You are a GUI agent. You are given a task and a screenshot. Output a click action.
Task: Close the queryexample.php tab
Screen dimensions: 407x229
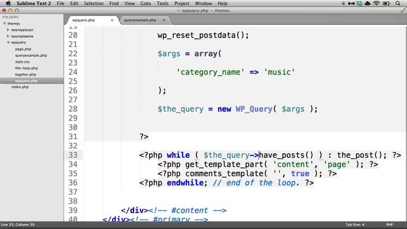[x=164, y=20]
